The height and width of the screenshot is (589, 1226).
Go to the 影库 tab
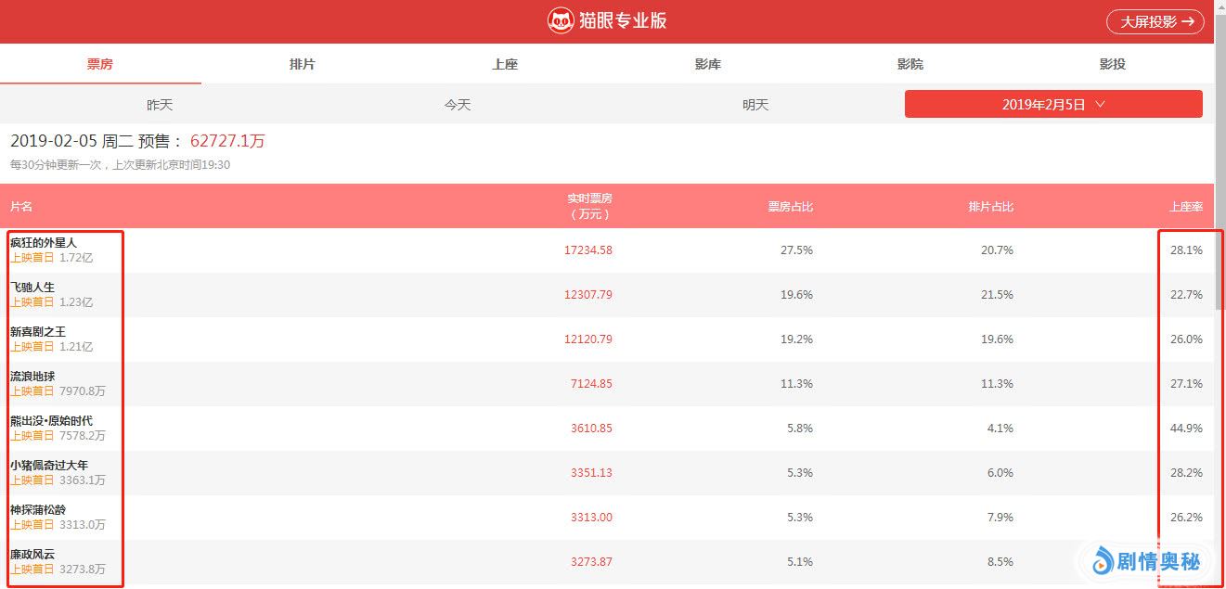[708, 64]
